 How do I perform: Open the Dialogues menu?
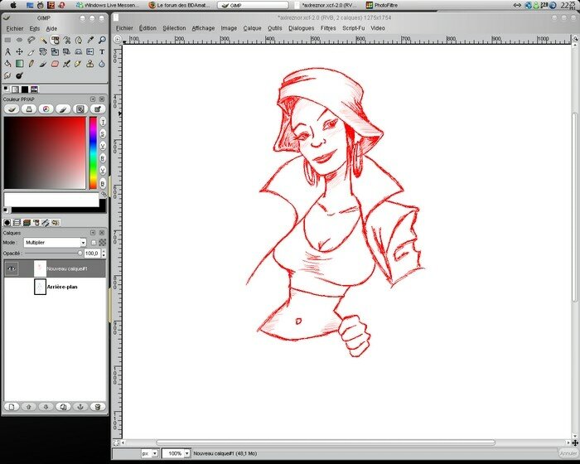point(301,28)
